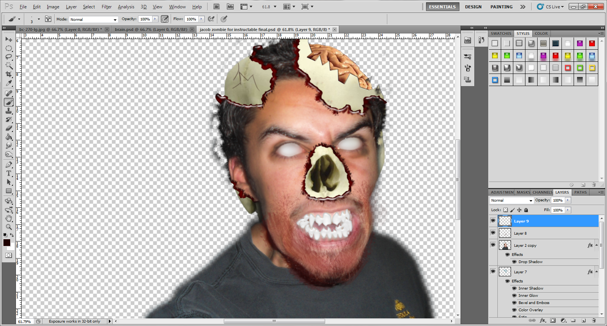Hide Layer 2 copy visibility eye
607x326 pixels.
pyautogui.click(x=493, y=245)
